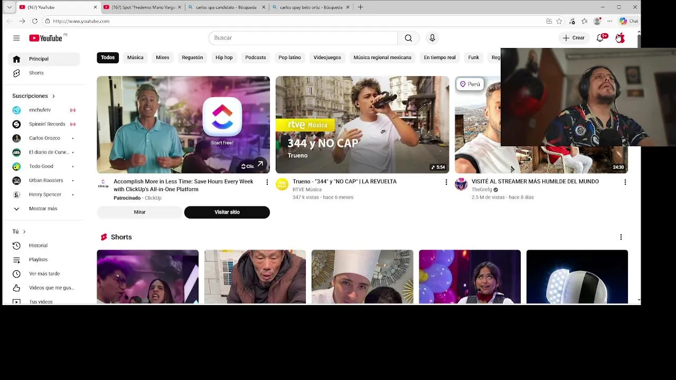Open the balloons Short thumbnail
Image resolution: width=676 pixels, height=380 pixels.
coord(470,277)
